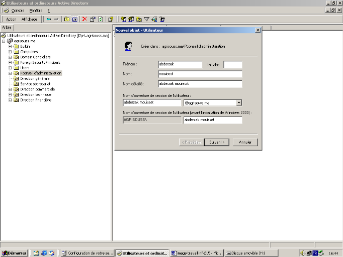Select the Builtin tree item

25,46
